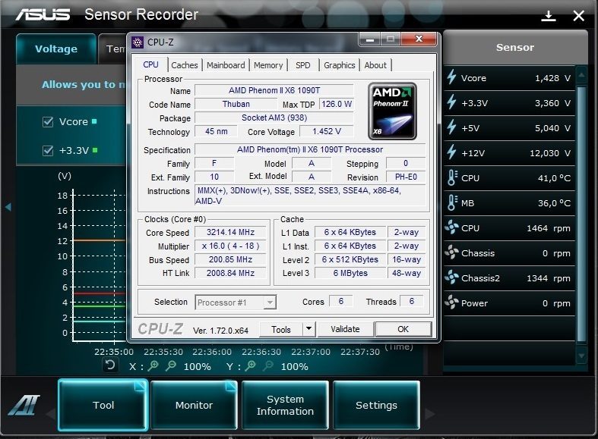Zoom in on the X axis
598x439 pixels.
coord(153,366)
